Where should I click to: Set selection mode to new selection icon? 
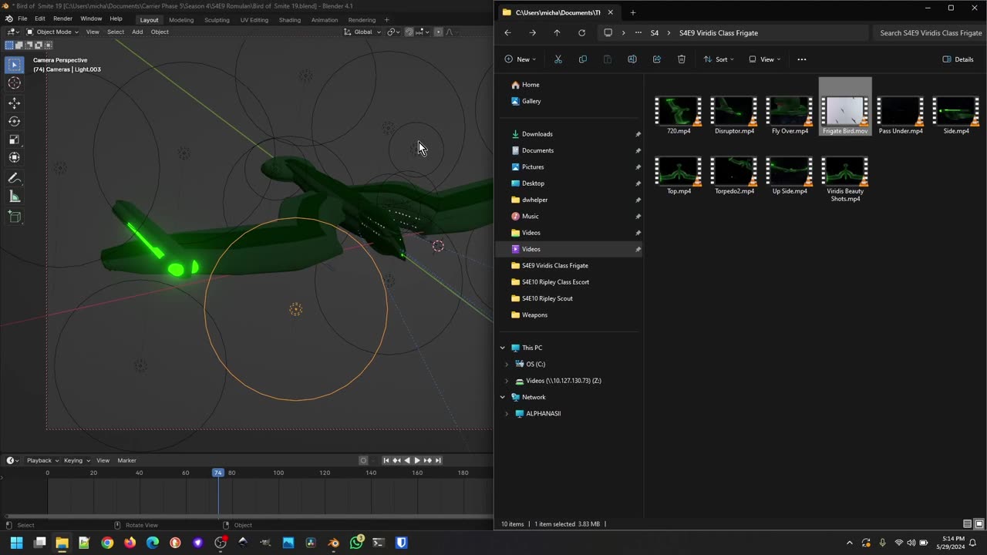pyautogui.click(x=9, y=45)
